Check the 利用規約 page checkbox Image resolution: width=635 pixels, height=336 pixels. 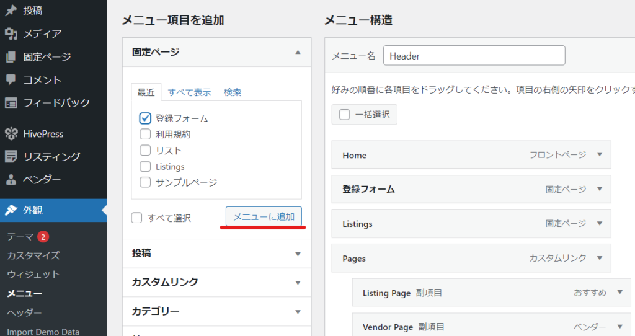pos(145,135)
